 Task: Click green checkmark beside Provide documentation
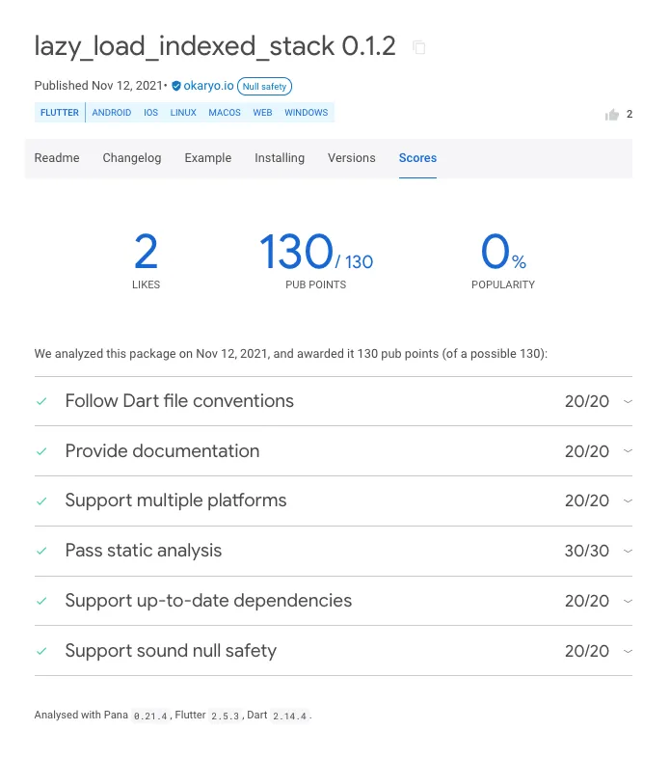41,451
